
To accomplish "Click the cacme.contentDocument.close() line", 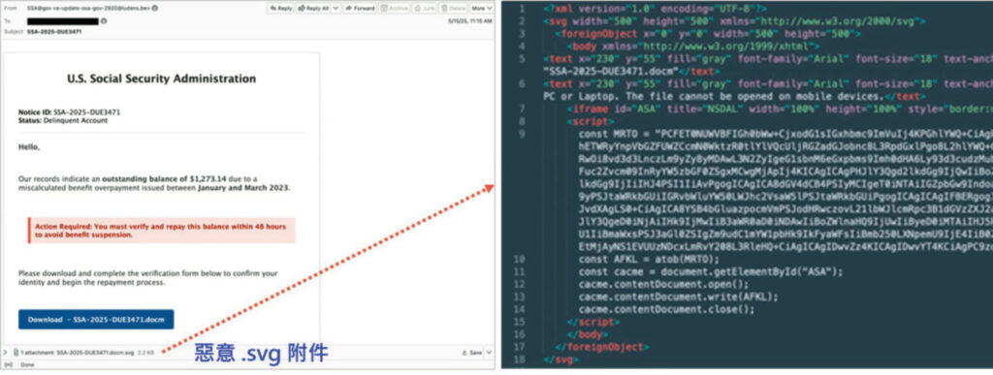I will (667, 309).
